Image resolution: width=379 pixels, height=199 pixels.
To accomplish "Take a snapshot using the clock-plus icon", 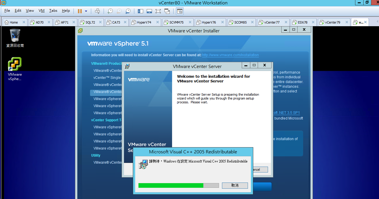I will pos(110,11).
